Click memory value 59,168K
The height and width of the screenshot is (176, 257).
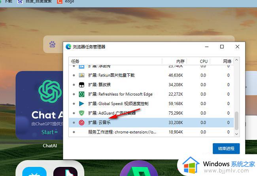pyautogui.click(x=176, y=104)
